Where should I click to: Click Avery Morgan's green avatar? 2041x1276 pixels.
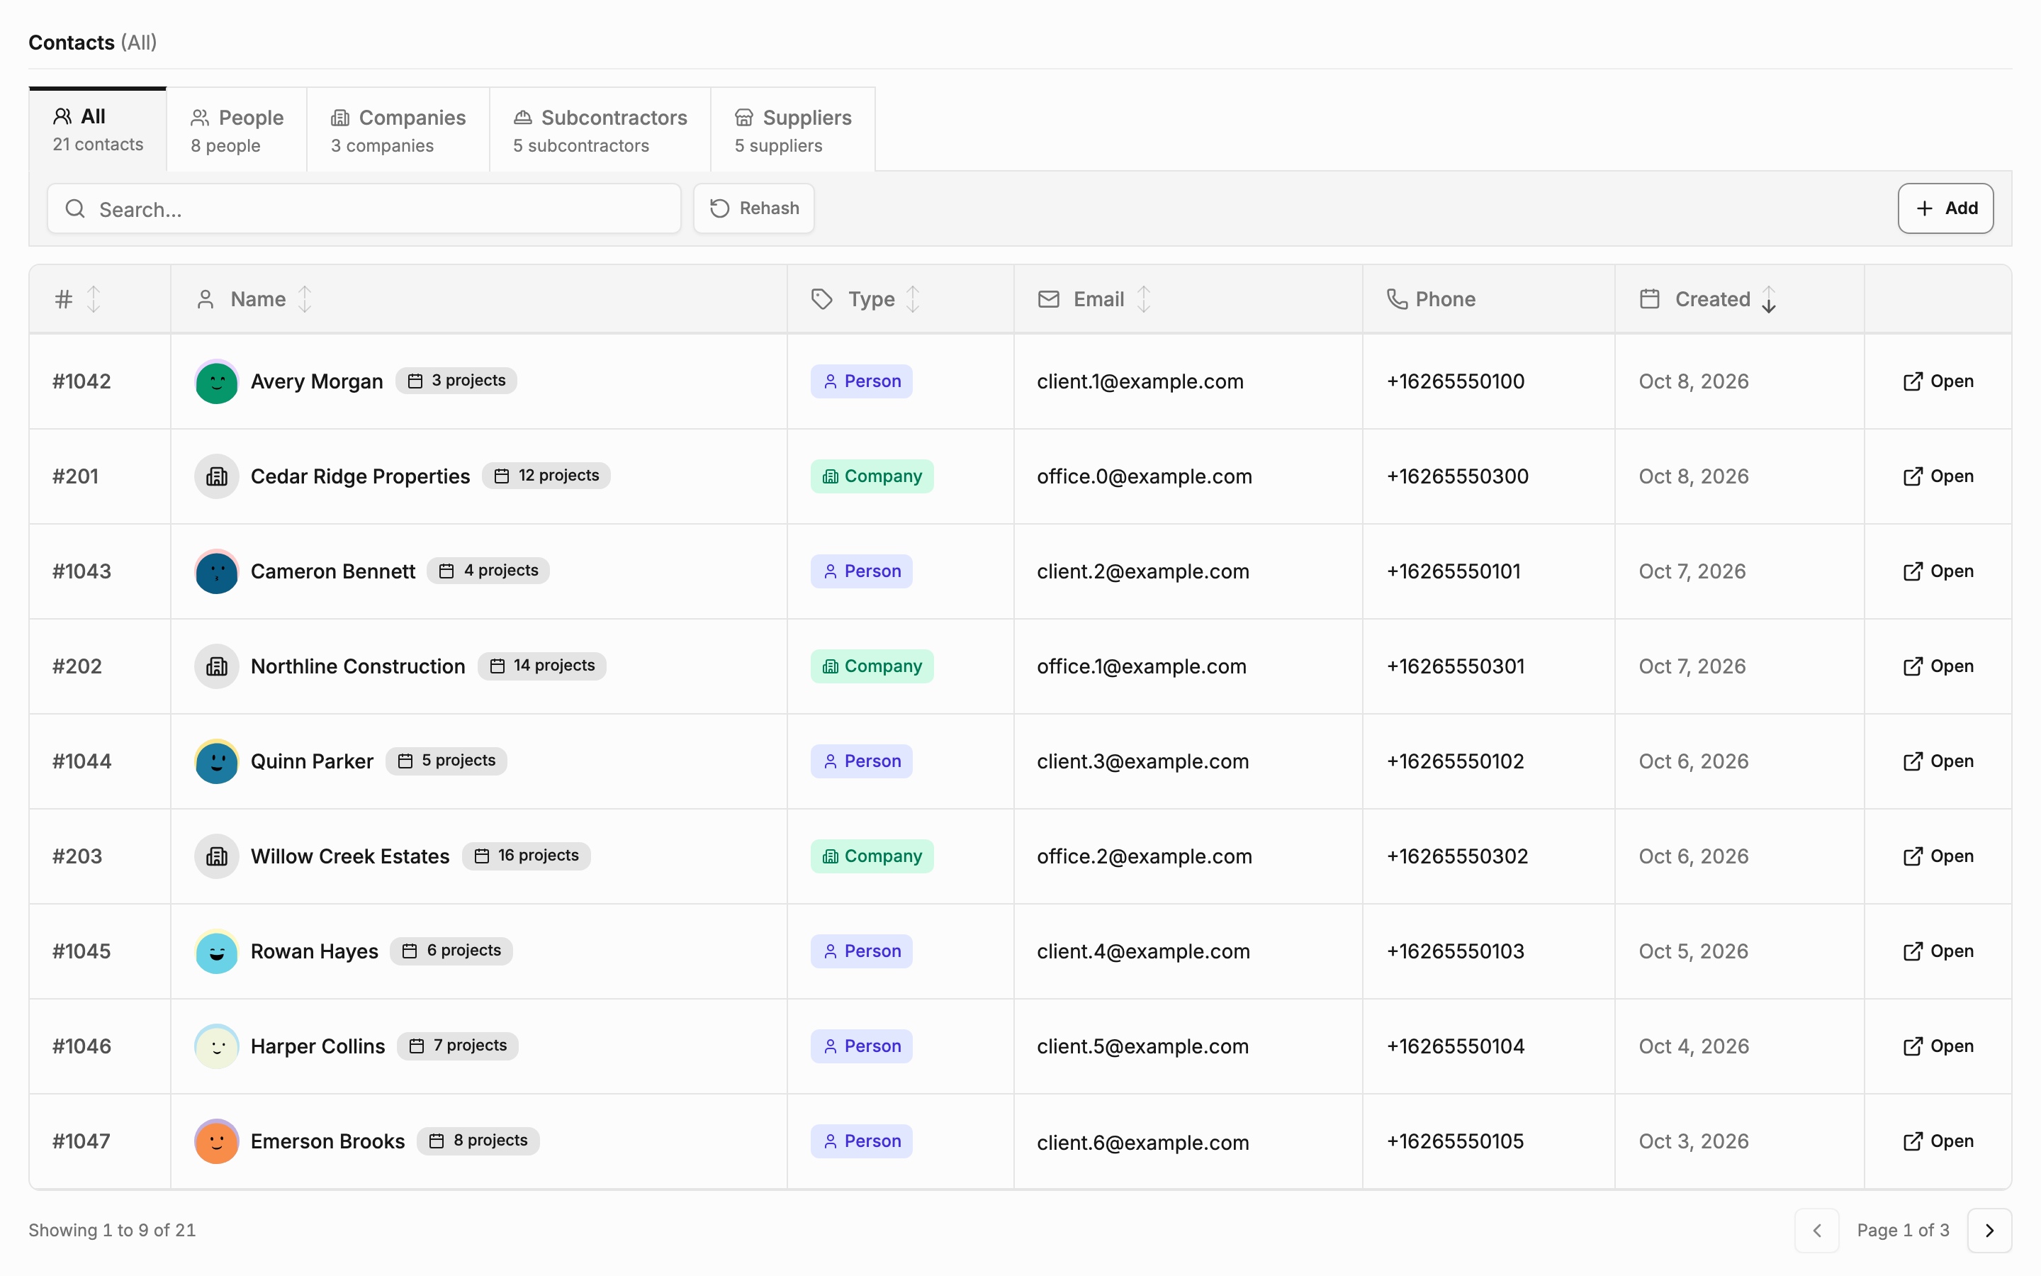[x=217, y=381]
